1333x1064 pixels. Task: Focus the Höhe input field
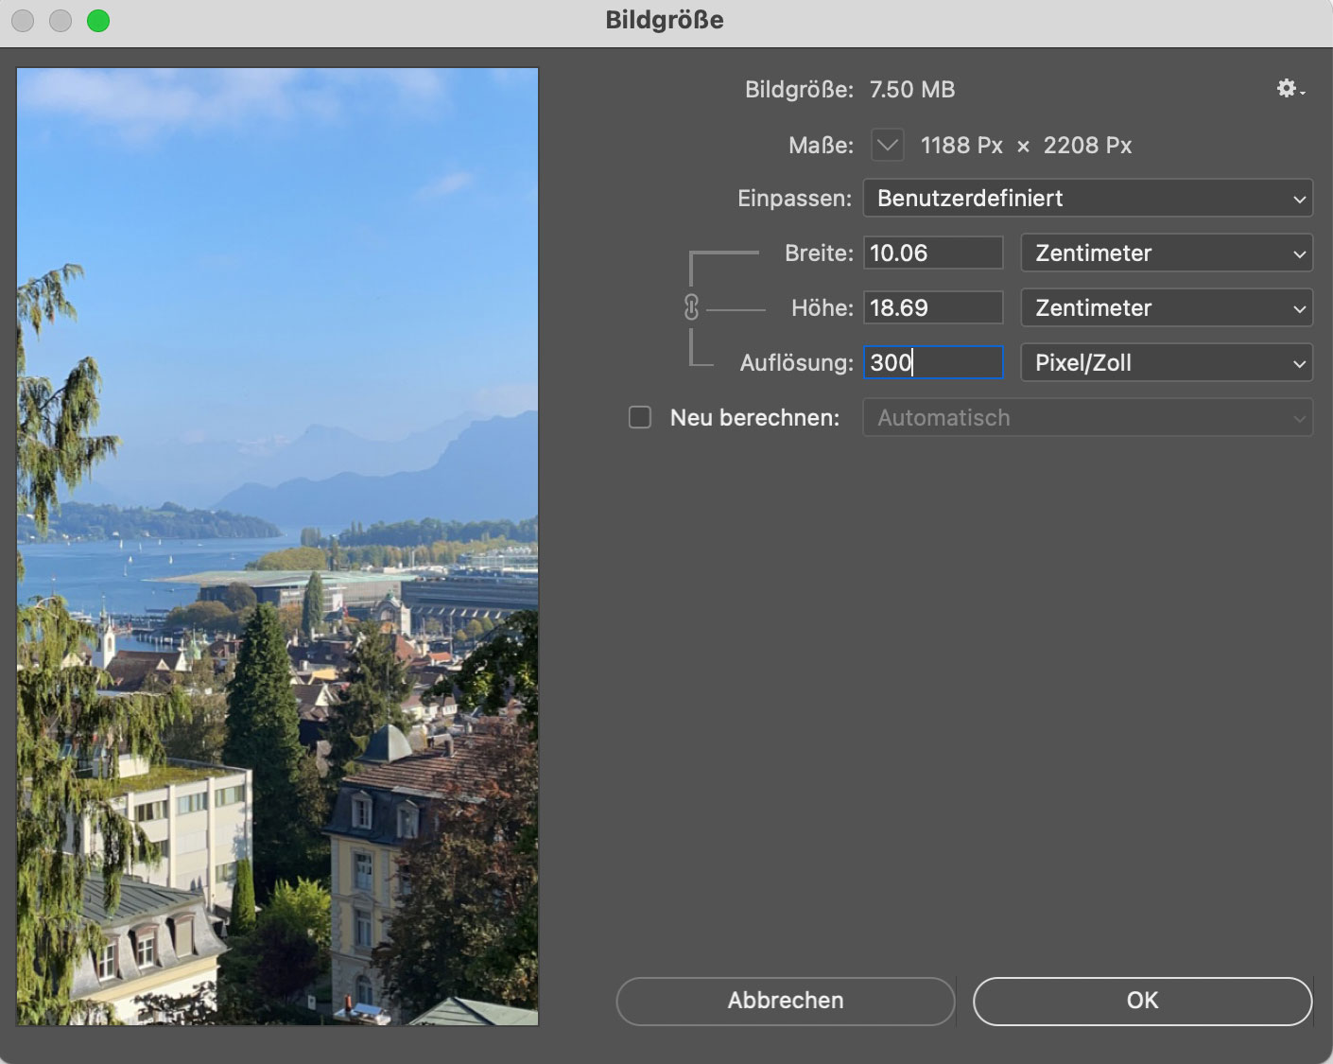pyautogui.click(x=933, y=308)
